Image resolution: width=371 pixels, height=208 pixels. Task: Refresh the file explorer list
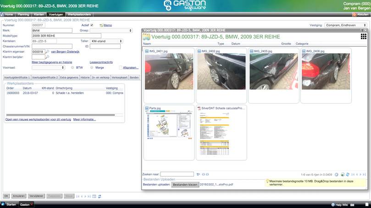(348, 175)
